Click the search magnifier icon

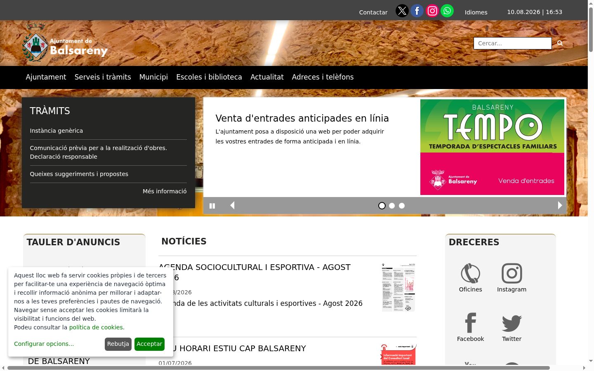(x=560, y=43)
